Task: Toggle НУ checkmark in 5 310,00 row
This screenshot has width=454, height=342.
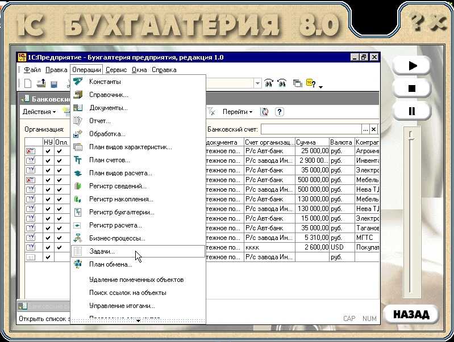Action: tap(48, 238)
